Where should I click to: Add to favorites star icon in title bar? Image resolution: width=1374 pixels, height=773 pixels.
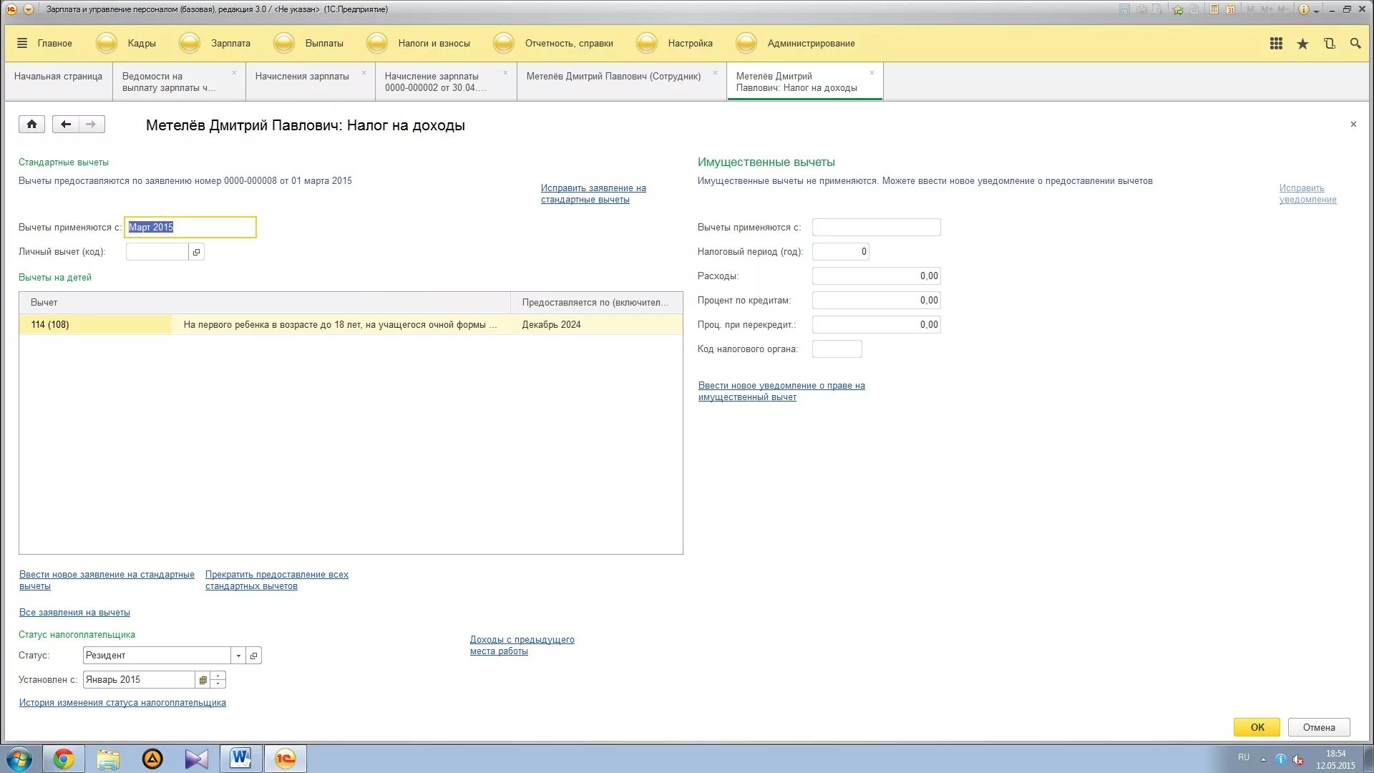pyautogui.click(x=1178, y=9)
